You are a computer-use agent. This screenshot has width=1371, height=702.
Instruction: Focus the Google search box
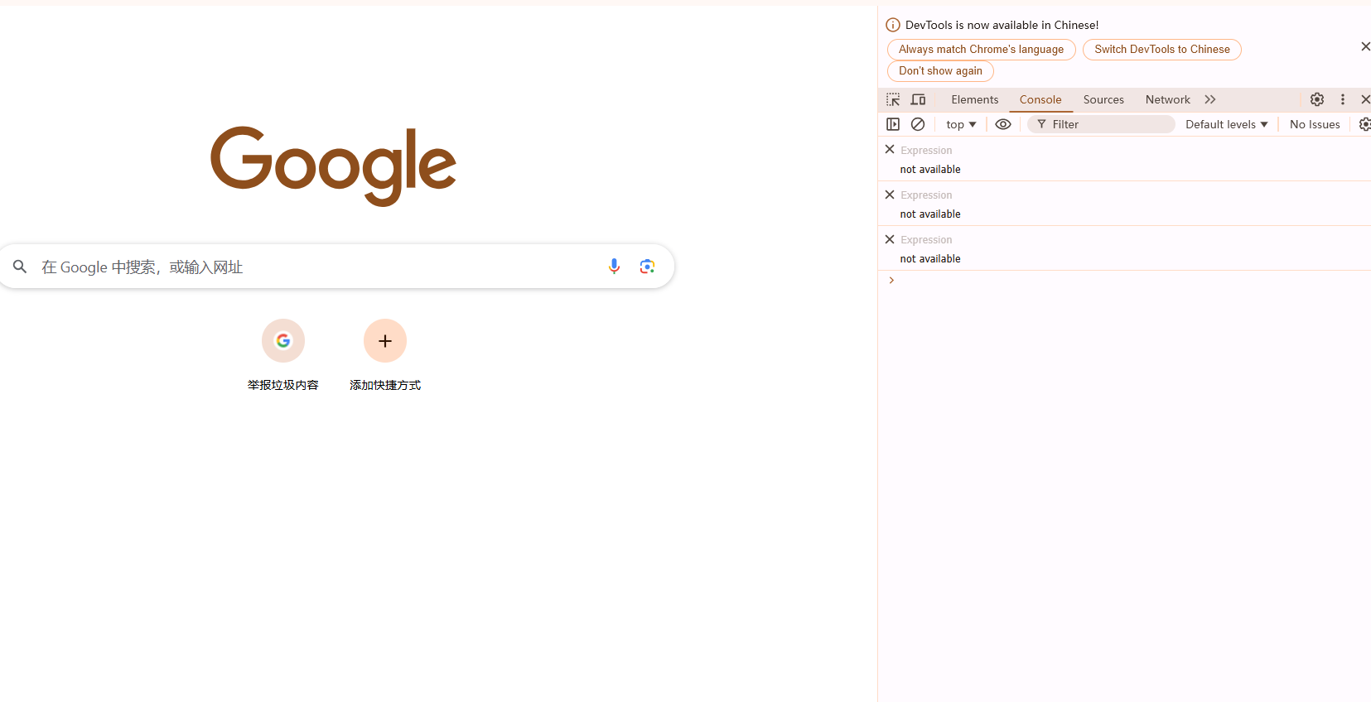point(336,267)
